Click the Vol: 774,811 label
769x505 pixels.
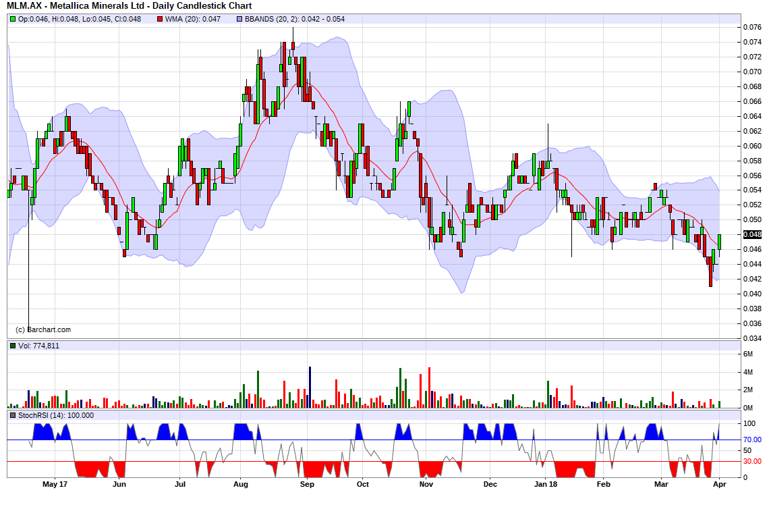[x=38, y=346]
